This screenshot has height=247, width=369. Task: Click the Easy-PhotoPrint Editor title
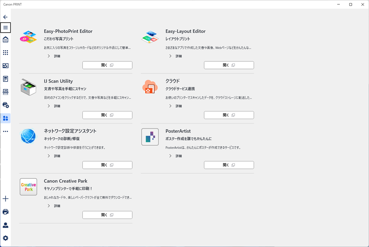(68, 31)
